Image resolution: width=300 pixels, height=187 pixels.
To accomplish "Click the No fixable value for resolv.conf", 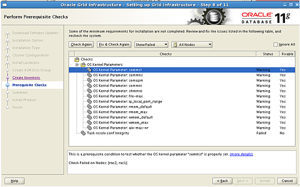I will [x=282, y=133].
